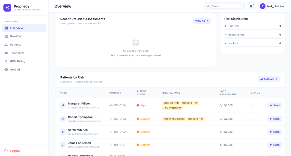The height and width of the screenshot is (156, 291).
Task: Click the james.anderson@email.com address
Action: coord(84,147)
